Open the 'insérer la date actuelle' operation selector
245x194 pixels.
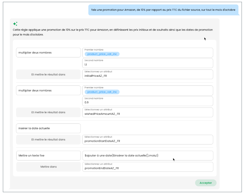[x=48, y=128]
